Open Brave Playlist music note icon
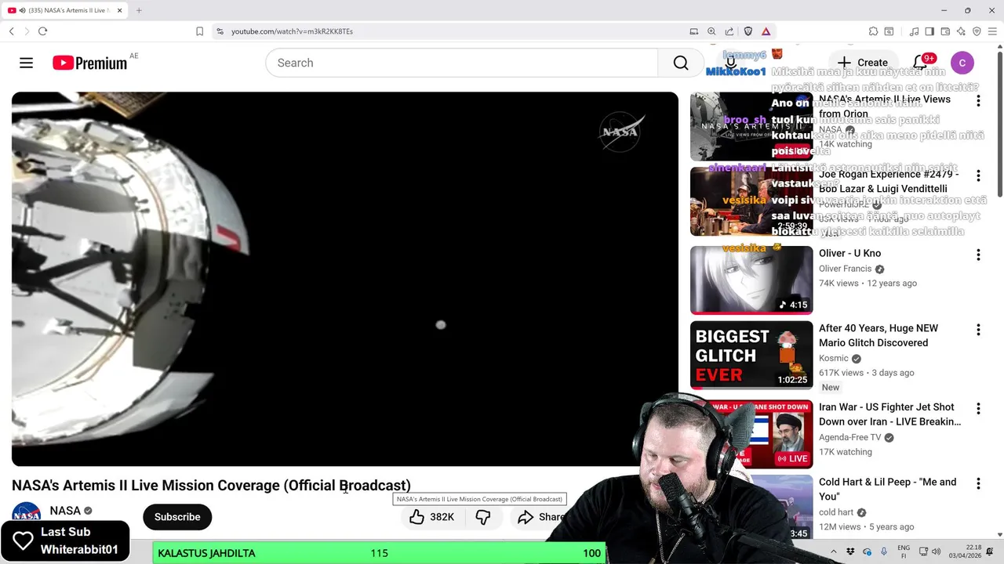The image size is (1004, 564). (914, 31)
